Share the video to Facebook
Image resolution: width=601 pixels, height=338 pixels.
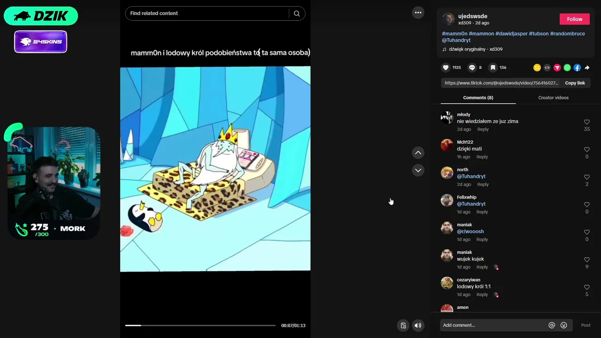click(x=577, y=68)
